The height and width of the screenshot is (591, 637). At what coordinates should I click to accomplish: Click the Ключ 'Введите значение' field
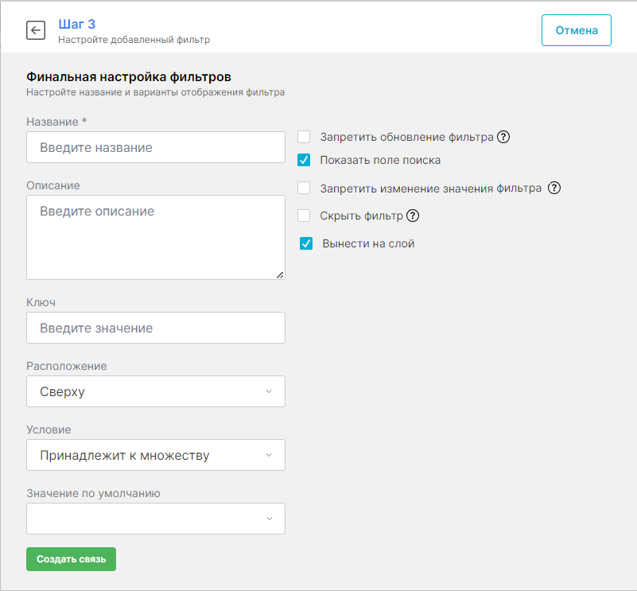point(155,328)
